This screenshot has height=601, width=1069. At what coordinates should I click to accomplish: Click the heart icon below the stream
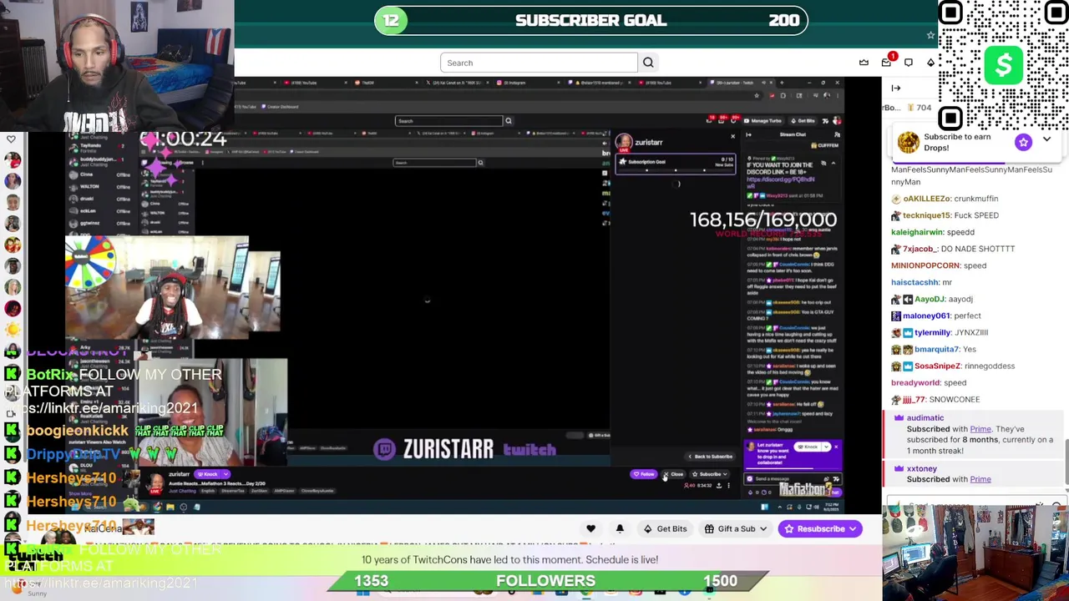tap(590, 528)
